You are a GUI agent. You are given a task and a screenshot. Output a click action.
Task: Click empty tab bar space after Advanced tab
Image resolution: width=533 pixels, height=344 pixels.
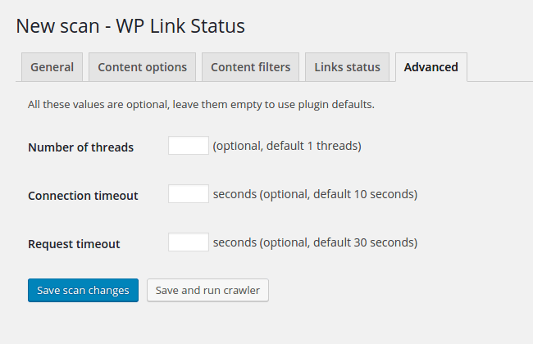click(499, 67)
